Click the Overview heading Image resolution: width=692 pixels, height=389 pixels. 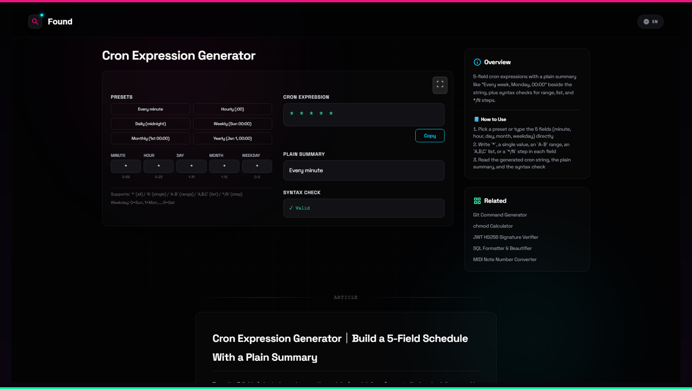tap(497, 62)
